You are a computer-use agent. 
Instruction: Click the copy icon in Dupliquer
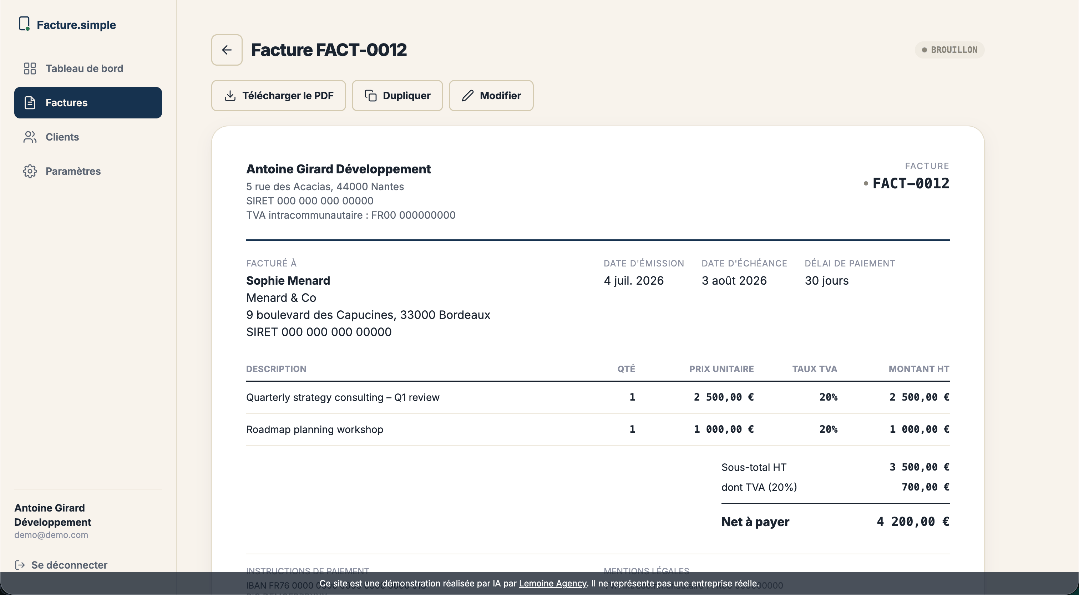[x=371, y=96]
